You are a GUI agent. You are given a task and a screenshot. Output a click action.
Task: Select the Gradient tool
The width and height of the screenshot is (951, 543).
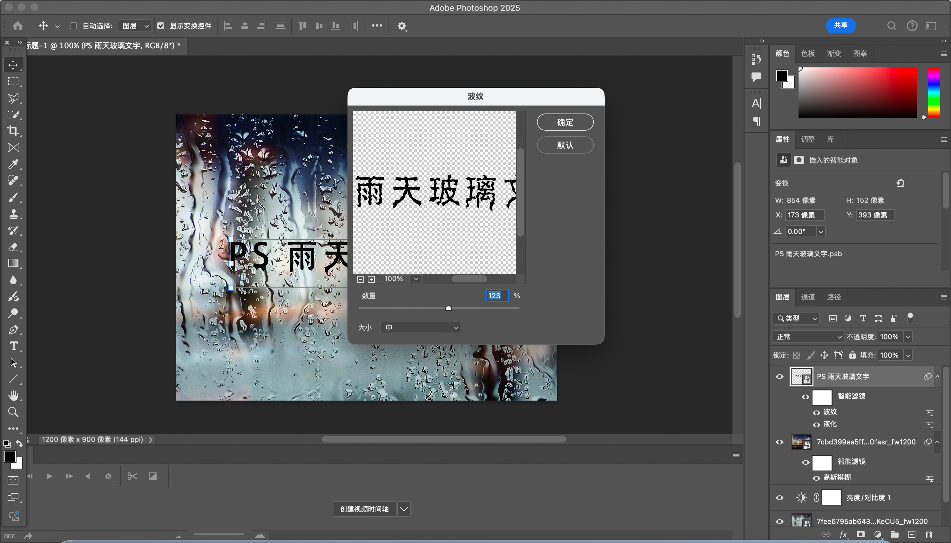(13, 263)
